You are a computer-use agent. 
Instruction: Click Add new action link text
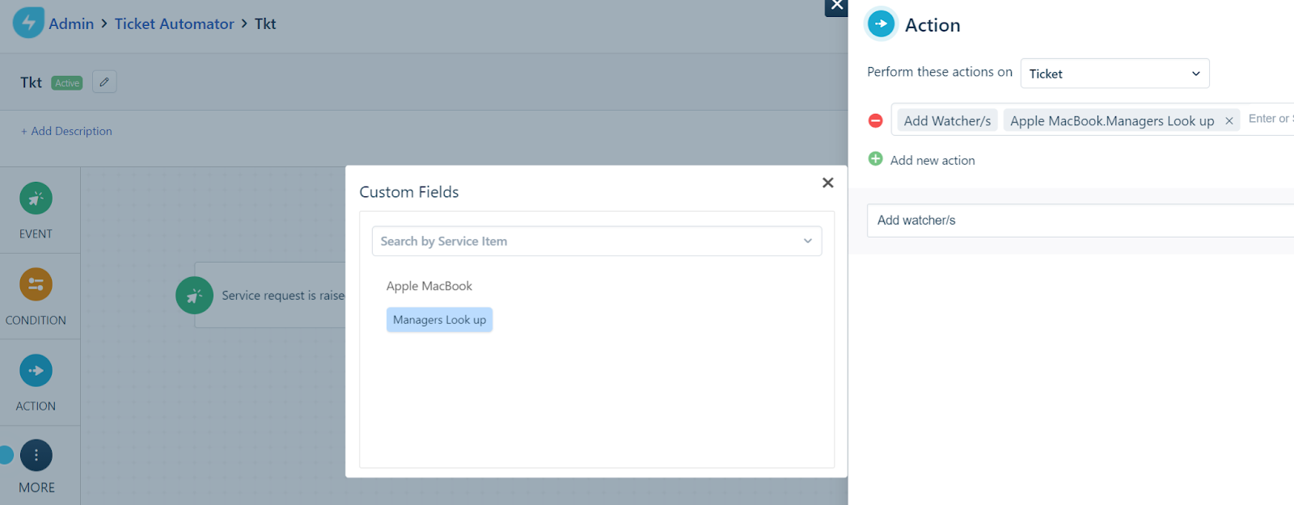(932, 160)
